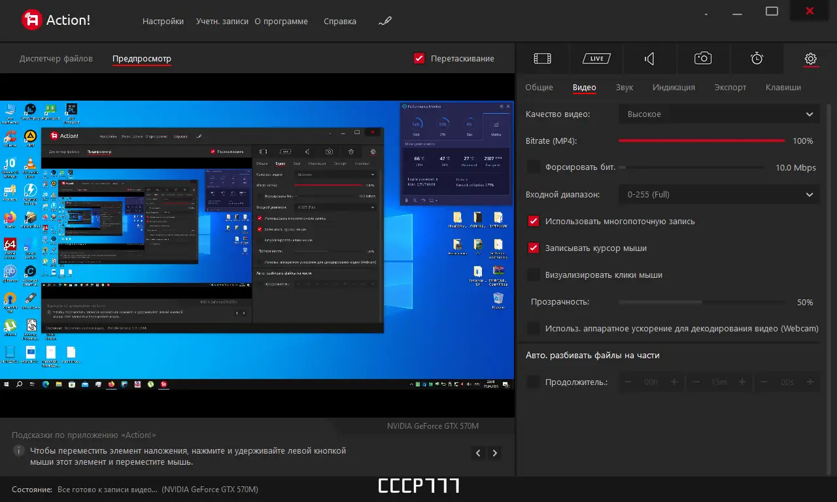Uncheck Использовать многопоточную запись
The width and height of the screenshot is (837, 502).
533,221
